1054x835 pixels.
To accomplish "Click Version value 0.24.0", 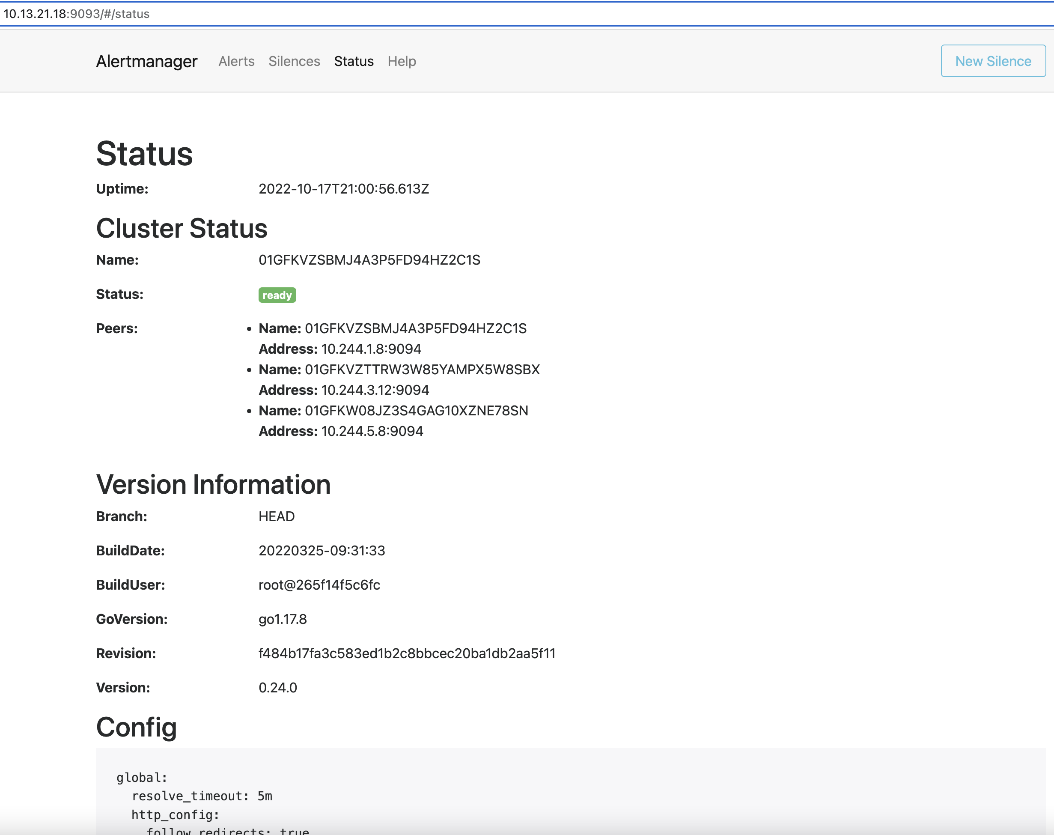I will [277, 687].
